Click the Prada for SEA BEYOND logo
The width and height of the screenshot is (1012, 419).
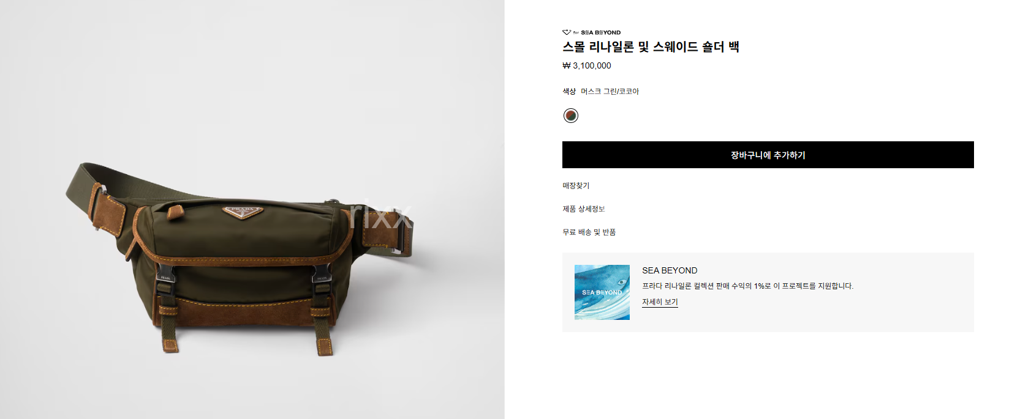(591, 32)
